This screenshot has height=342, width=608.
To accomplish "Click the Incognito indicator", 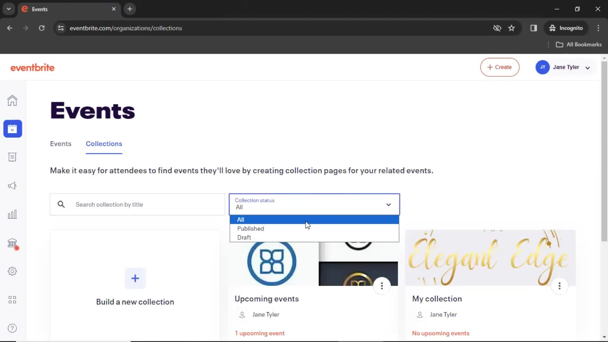I will click(x=566, y=28).
